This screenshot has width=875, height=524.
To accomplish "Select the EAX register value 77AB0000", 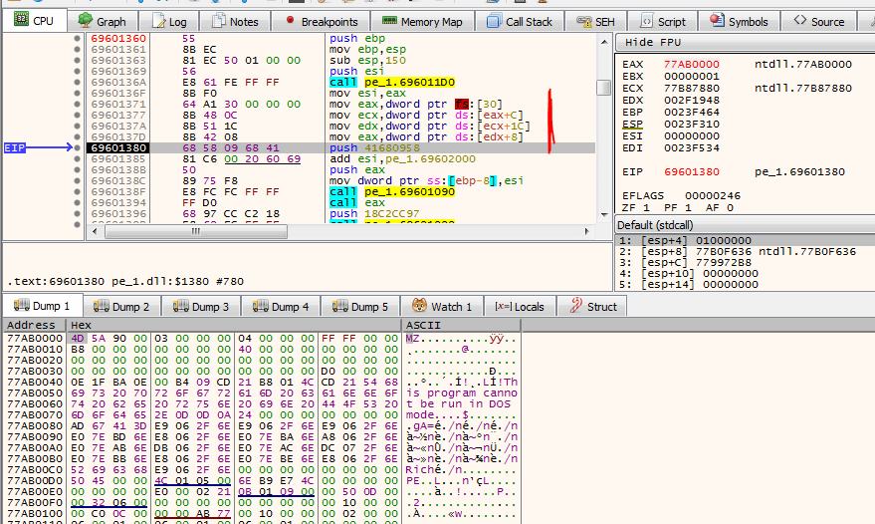I will pyautogui.click(x=692, y=64).
